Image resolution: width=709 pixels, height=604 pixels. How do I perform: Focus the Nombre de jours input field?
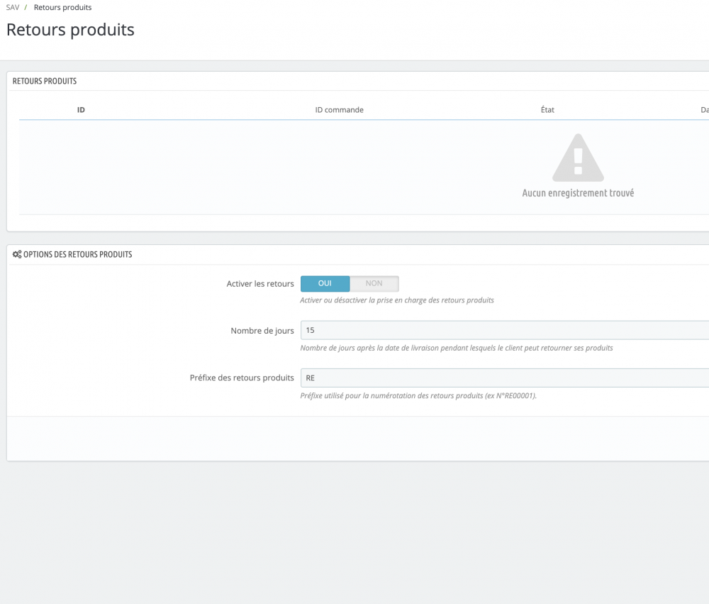(x=503, y=330)
